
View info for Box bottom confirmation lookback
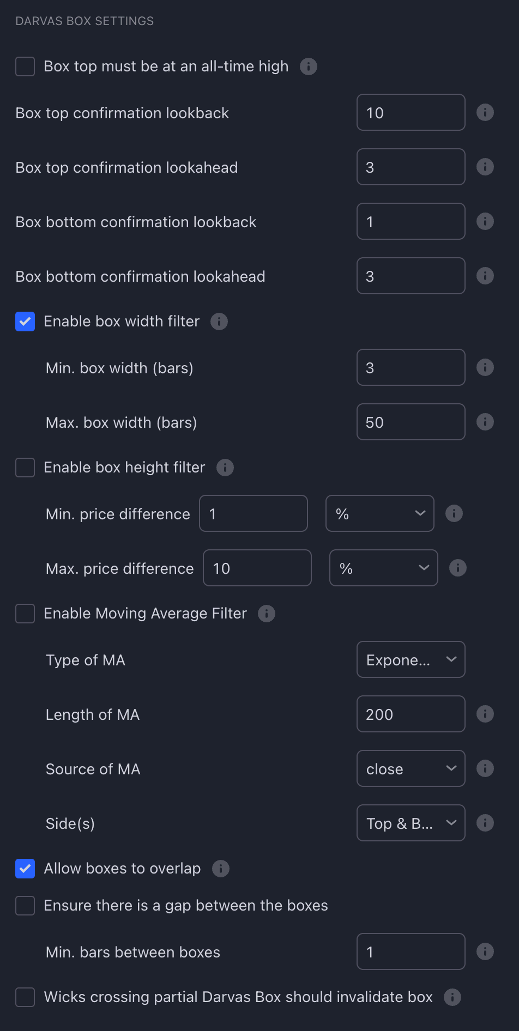[485, 221]
